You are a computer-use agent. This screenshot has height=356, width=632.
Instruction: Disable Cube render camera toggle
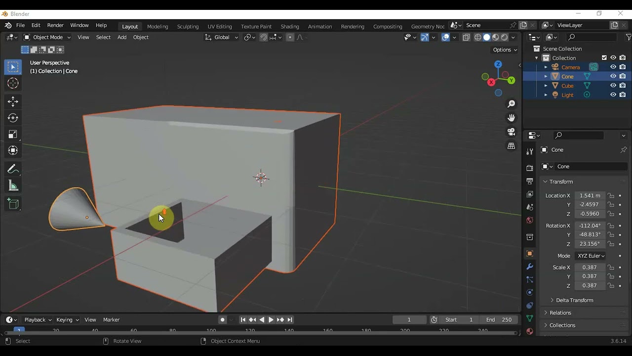pos(623,86)
